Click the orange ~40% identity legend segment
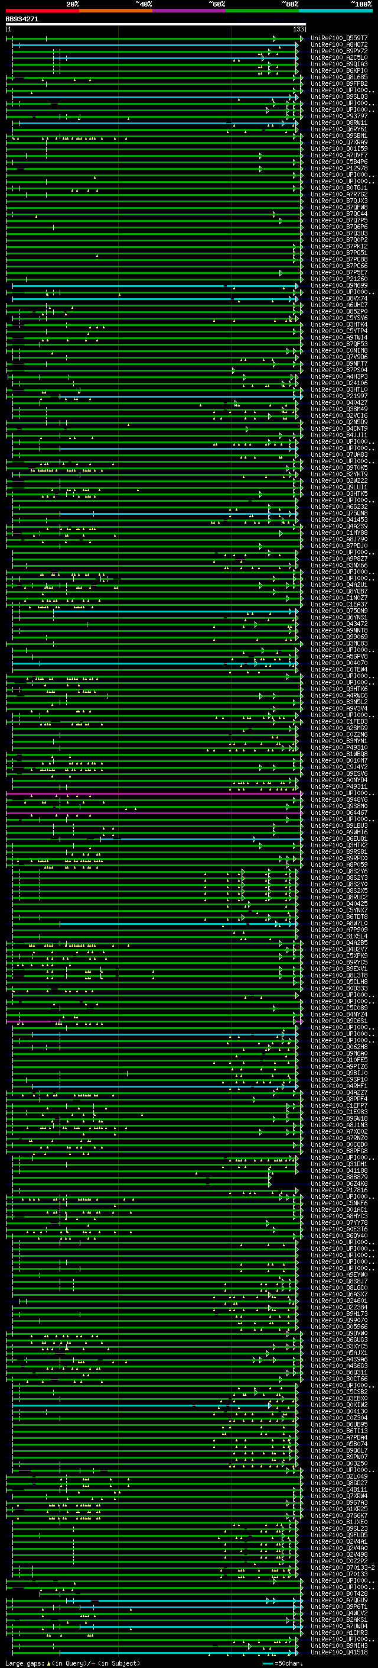 click(116, 11)
